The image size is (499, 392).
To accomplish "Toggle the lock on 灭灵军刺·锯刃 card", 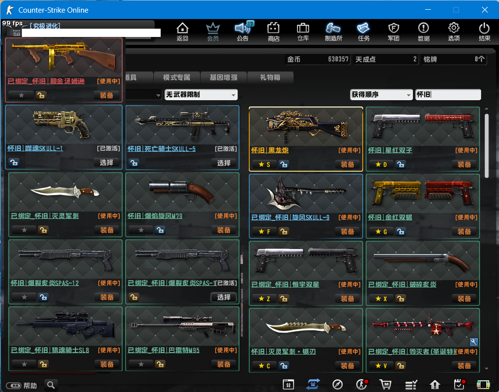I will click(283, 366).
